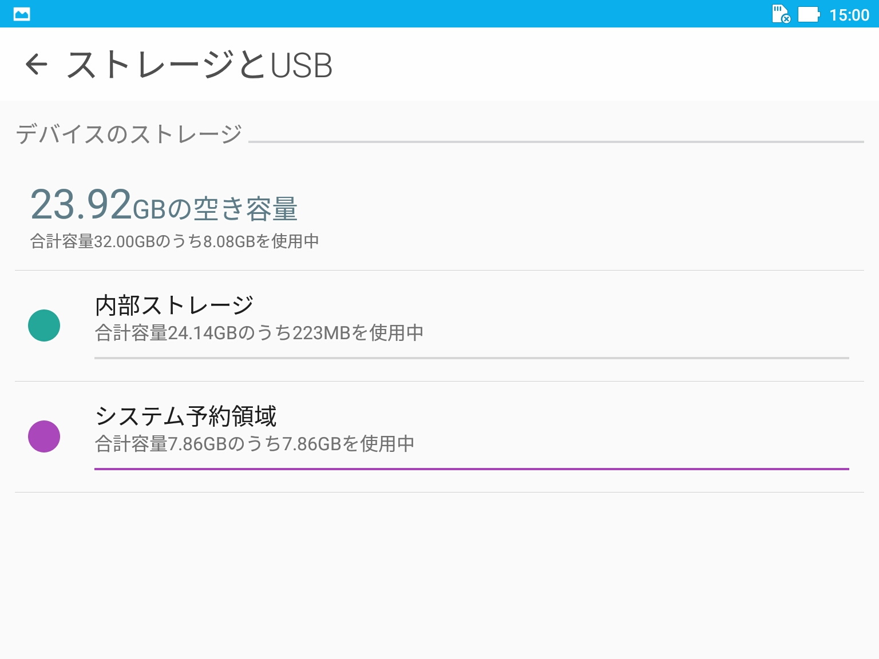Click the 合計容量7.86GBのうち7.86GBを使用中 subtitle
The width and height of the screenshot is (879, 659).
pos(255,443)
